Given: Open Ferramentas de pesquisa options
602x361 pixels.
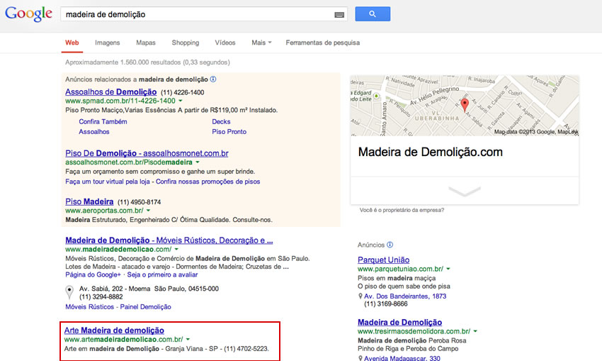Looking at the screenshot, I should (322, 43).
